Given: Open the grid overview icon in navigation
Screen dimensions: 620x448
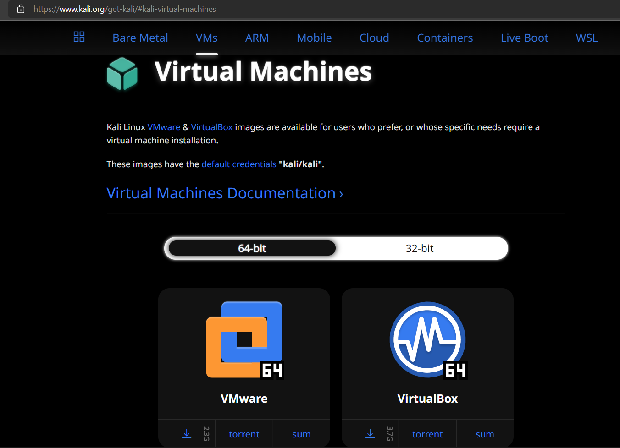Looking at the screenshot, I should 79,37.
